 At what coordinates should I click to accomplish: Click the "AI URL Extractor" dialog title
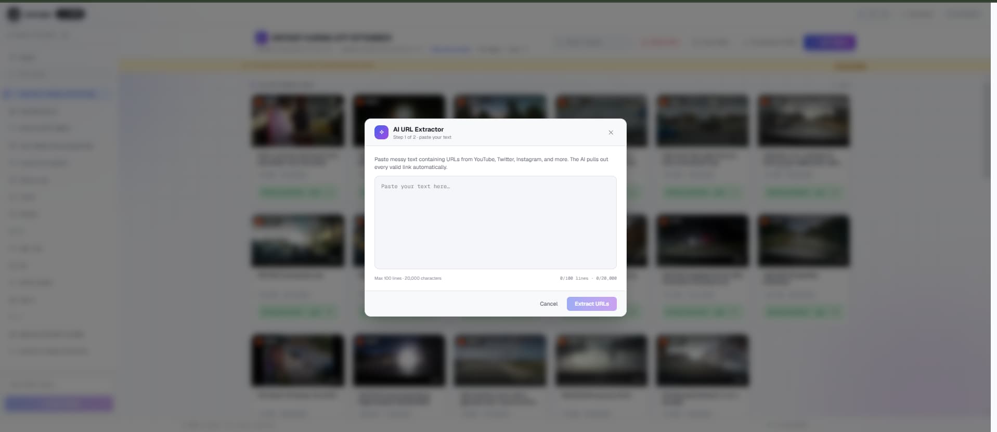click(x=418, y=129)
